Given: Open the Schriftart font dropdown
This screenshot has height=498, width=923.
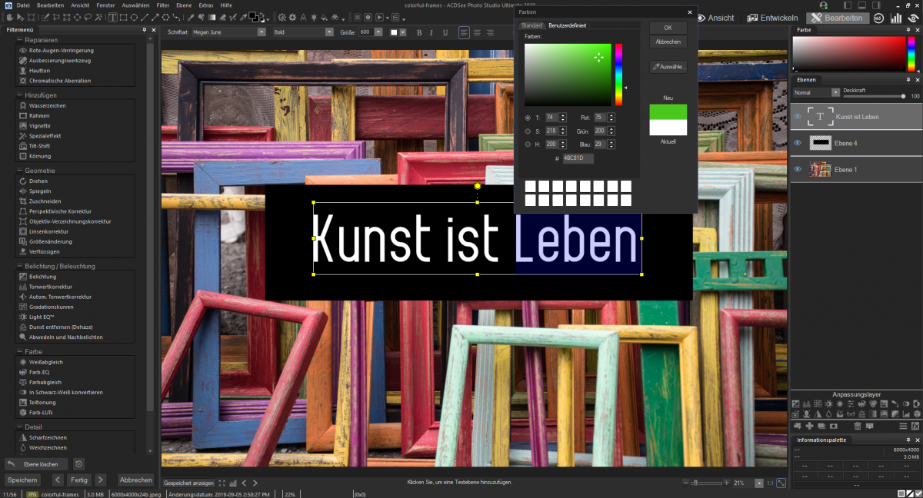Looking at the screenshot, I should click(262, 32).
